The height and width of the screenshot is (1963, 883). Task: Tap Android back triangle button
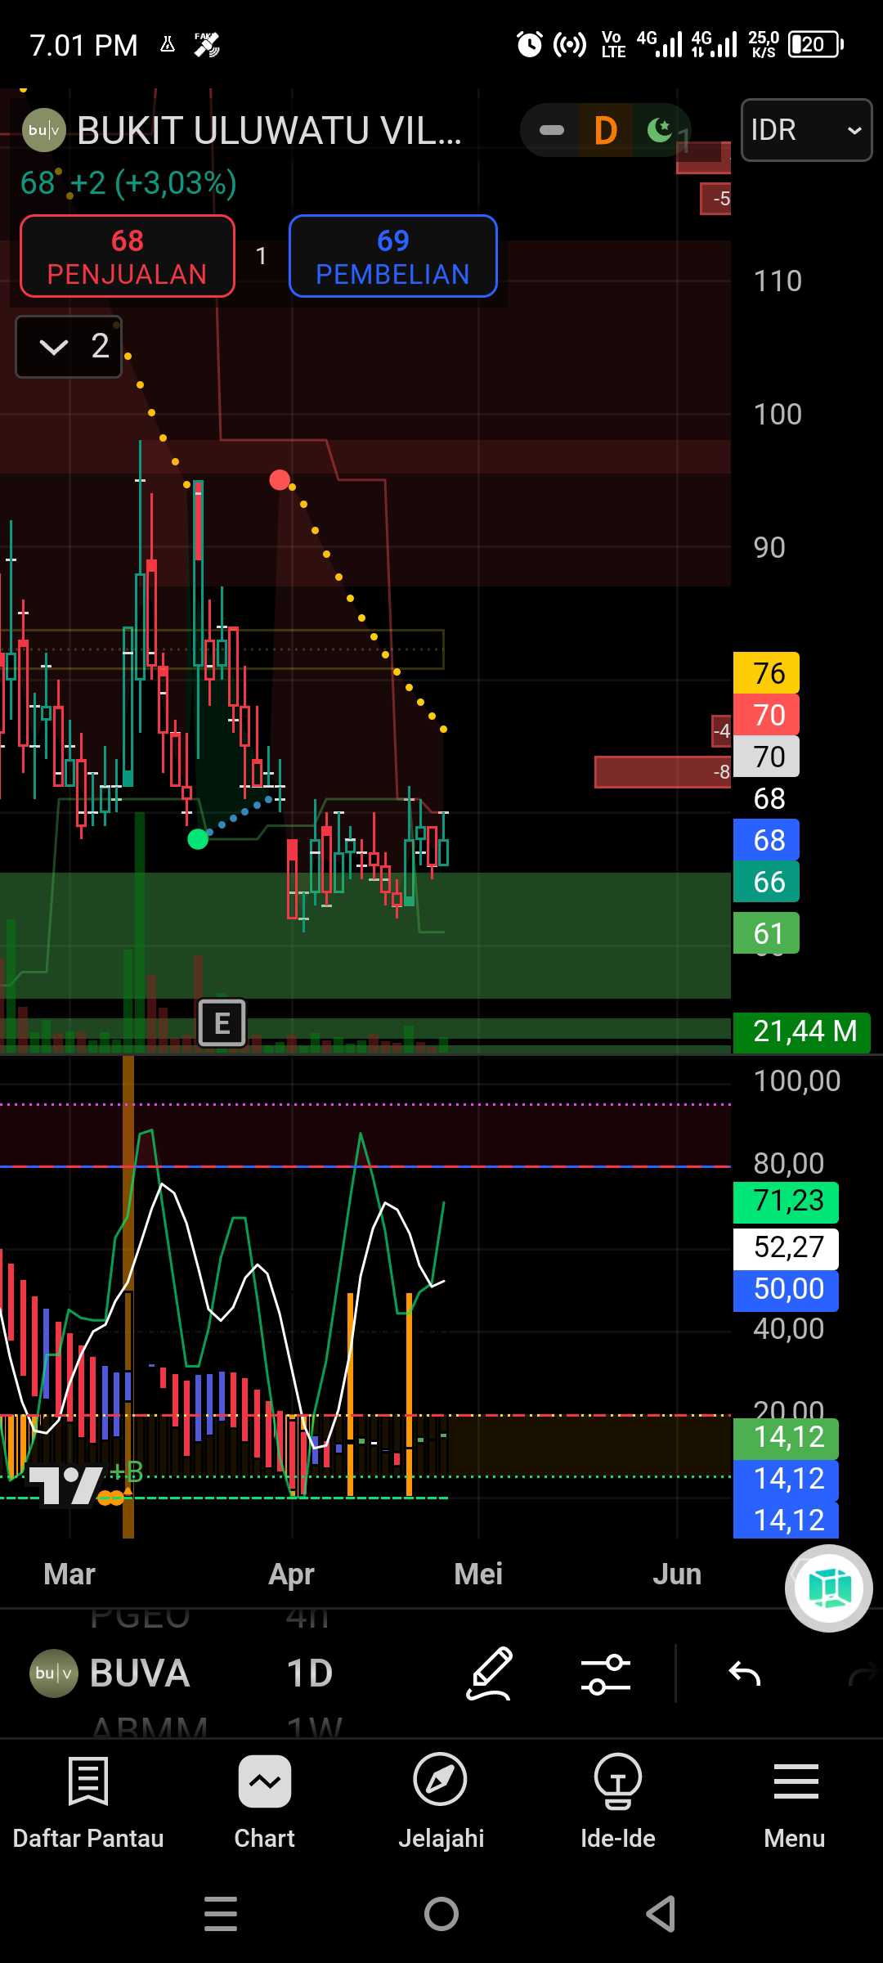point(661,1914)
